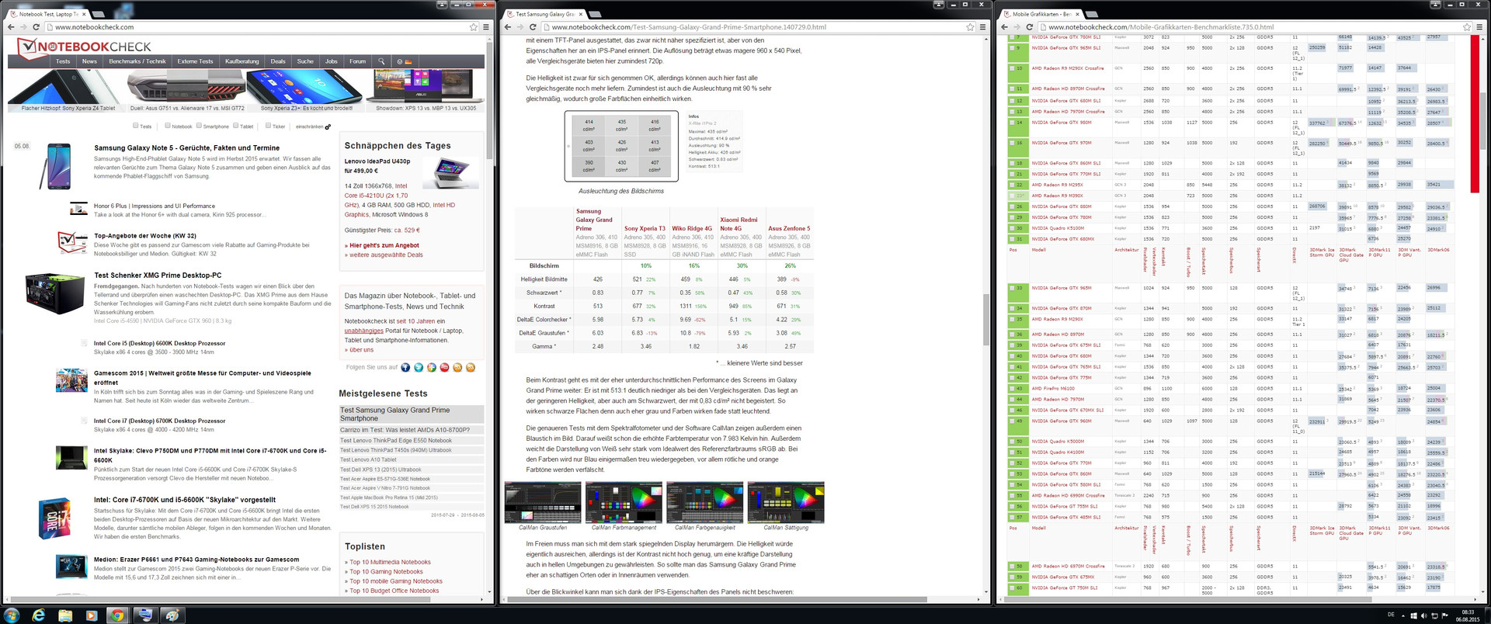
Task: Open 'Top 10 Gaming Notebooks' toplist link
Action: click(386, 571)
